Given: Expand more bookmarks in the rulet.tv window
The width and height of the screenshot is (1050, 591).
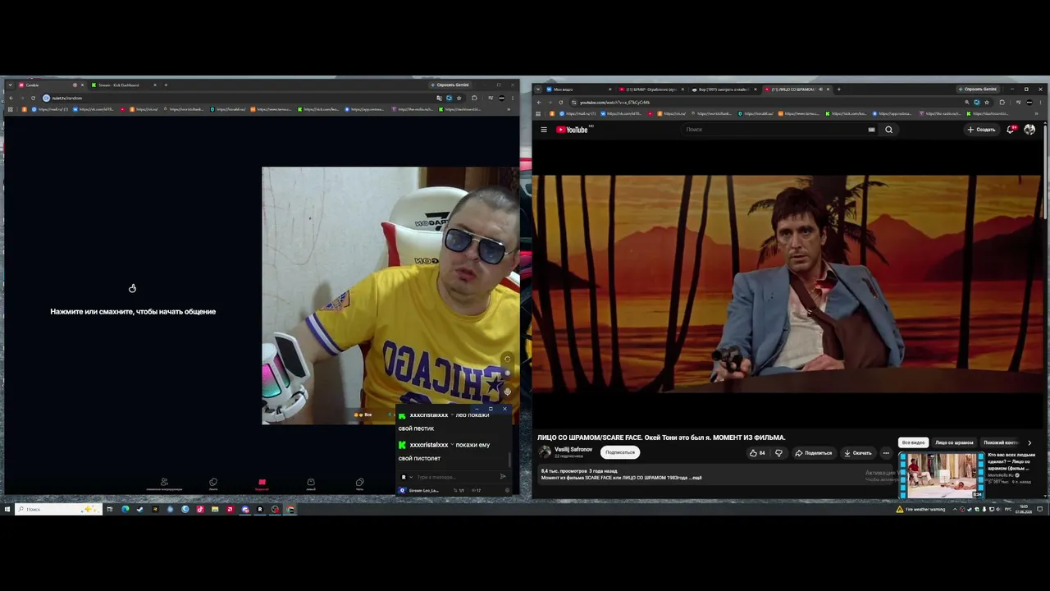Looking at the screenshot, I should (x=509, y=109).
